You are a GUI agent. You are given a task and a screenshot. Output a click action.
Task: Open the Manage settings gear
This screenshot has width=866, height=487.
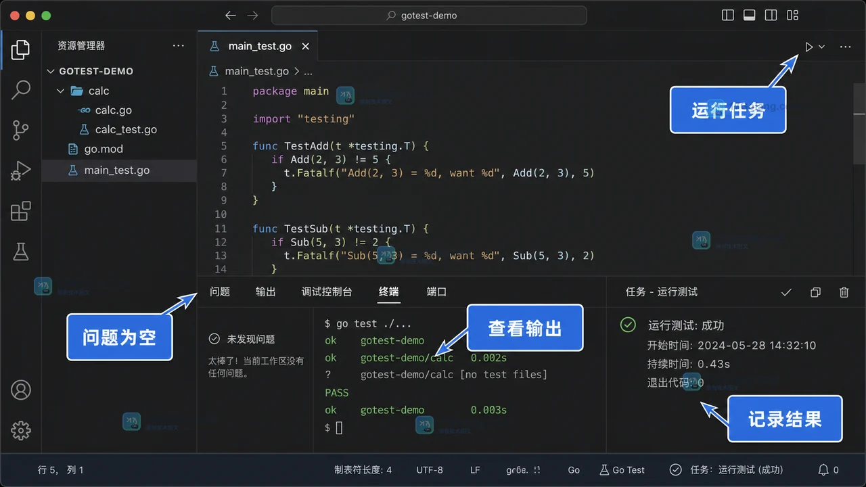21,430
